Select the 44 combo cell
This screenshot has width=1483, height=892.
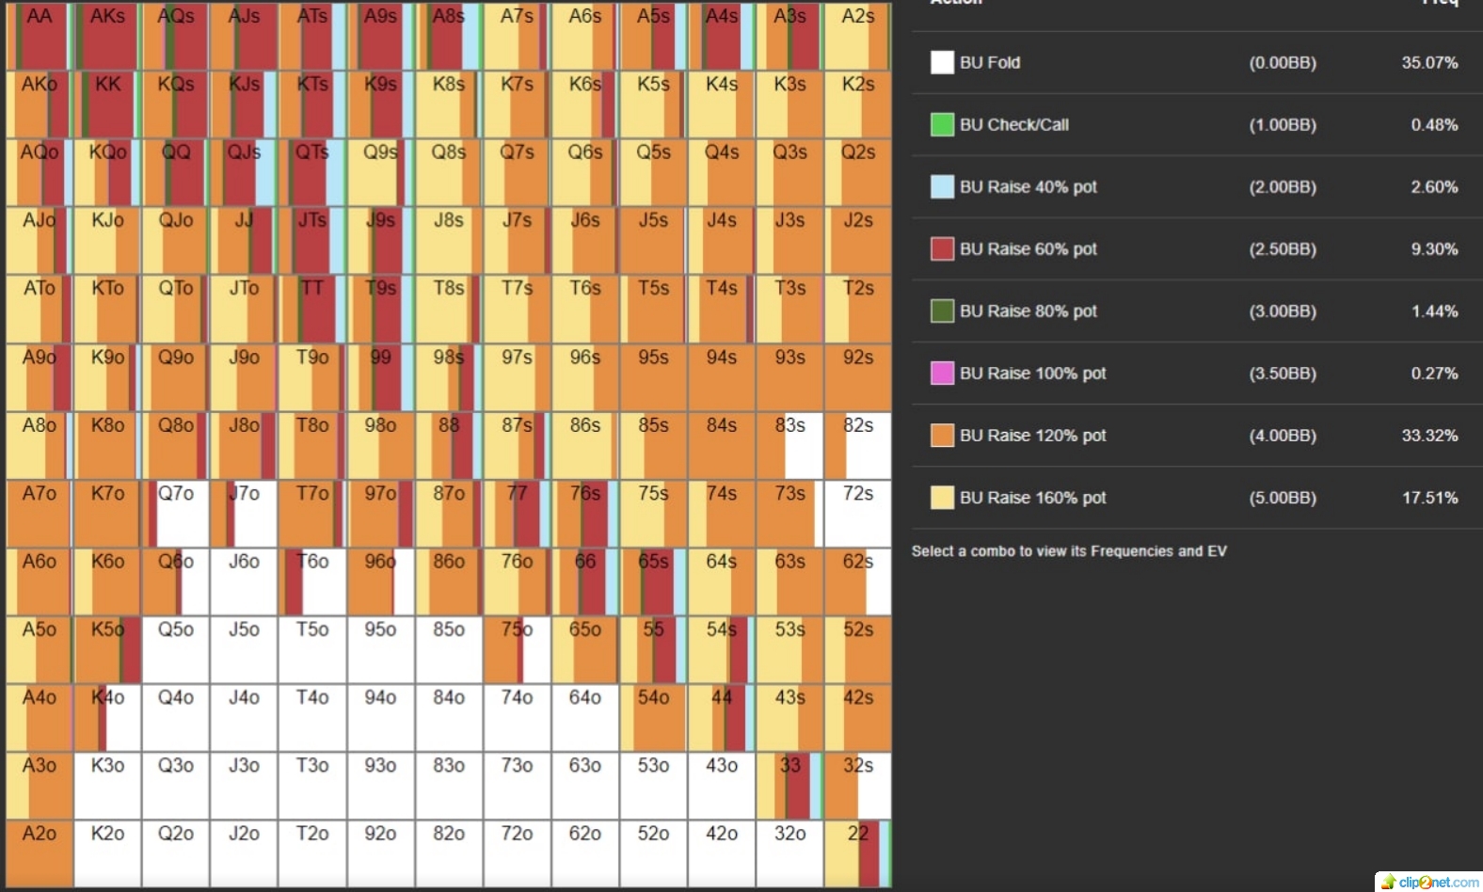(722, 717)
